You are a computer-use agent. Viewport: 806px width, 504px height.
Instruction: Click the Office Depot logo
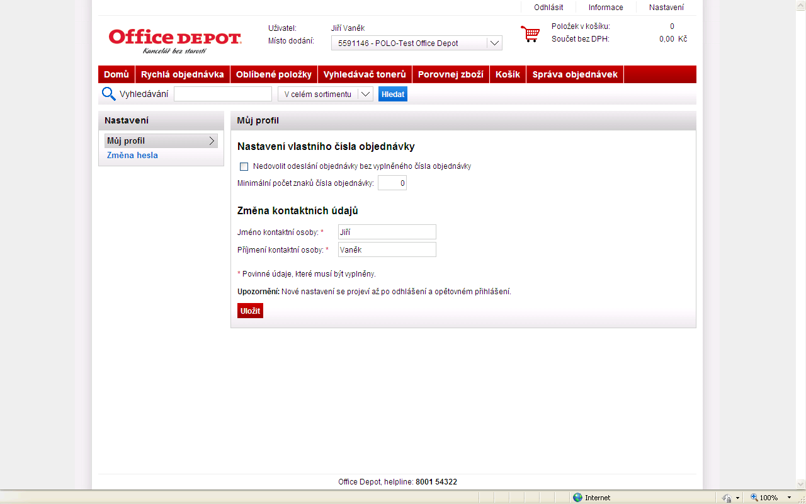174,41
